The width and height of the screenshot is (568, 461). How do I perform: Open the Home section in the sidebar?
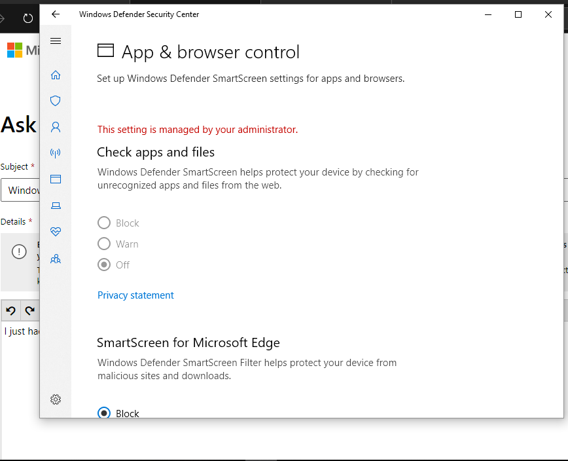coord(56,75)
